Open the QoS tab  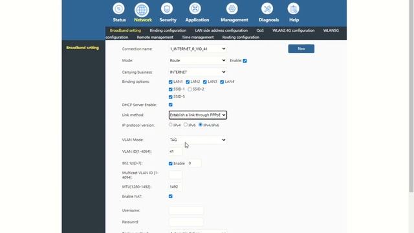tap(260, 30)
